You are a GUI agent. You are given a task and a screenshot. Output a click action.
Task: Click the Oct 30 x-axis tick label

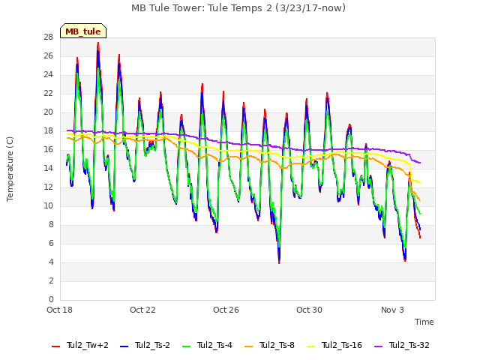(309, 310)
